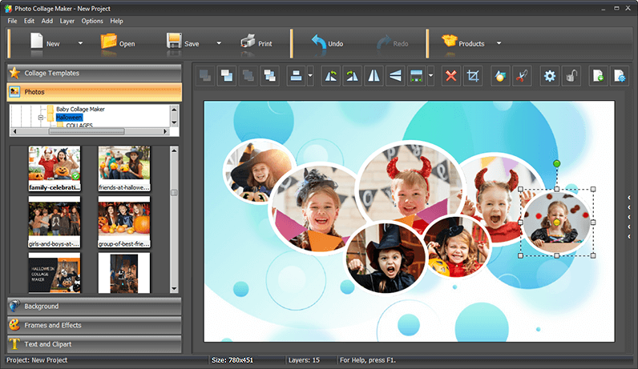The image size is (638, 369).
Task: Open the Layer menu
Action: coord(67,21)
